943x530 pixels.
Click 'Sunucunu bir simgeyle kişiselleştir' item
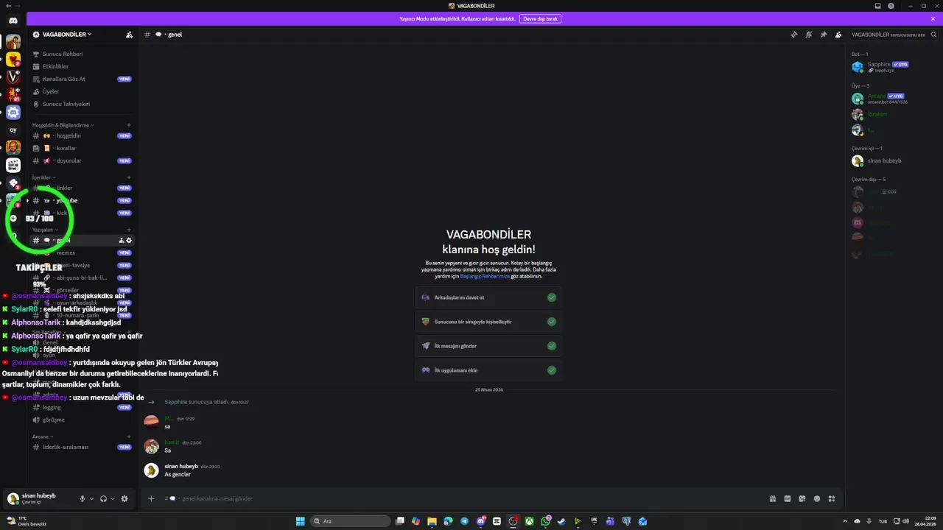[x=488, y=322]
